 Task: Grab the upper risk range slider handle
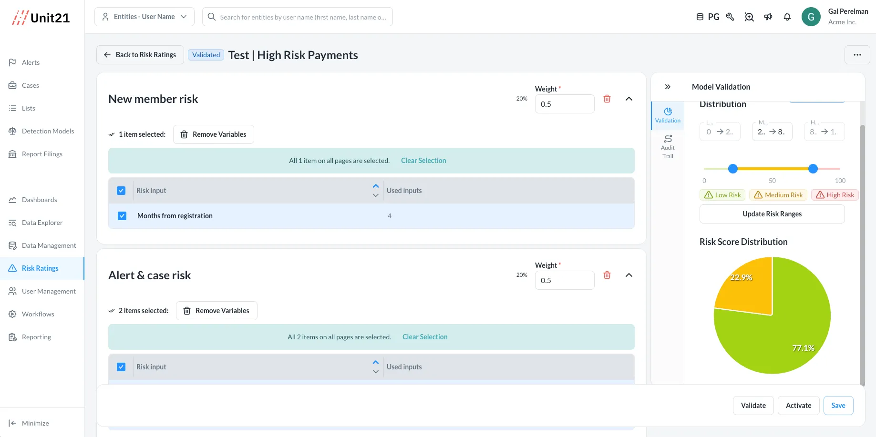pyautogui.click(x=813, y=169)
